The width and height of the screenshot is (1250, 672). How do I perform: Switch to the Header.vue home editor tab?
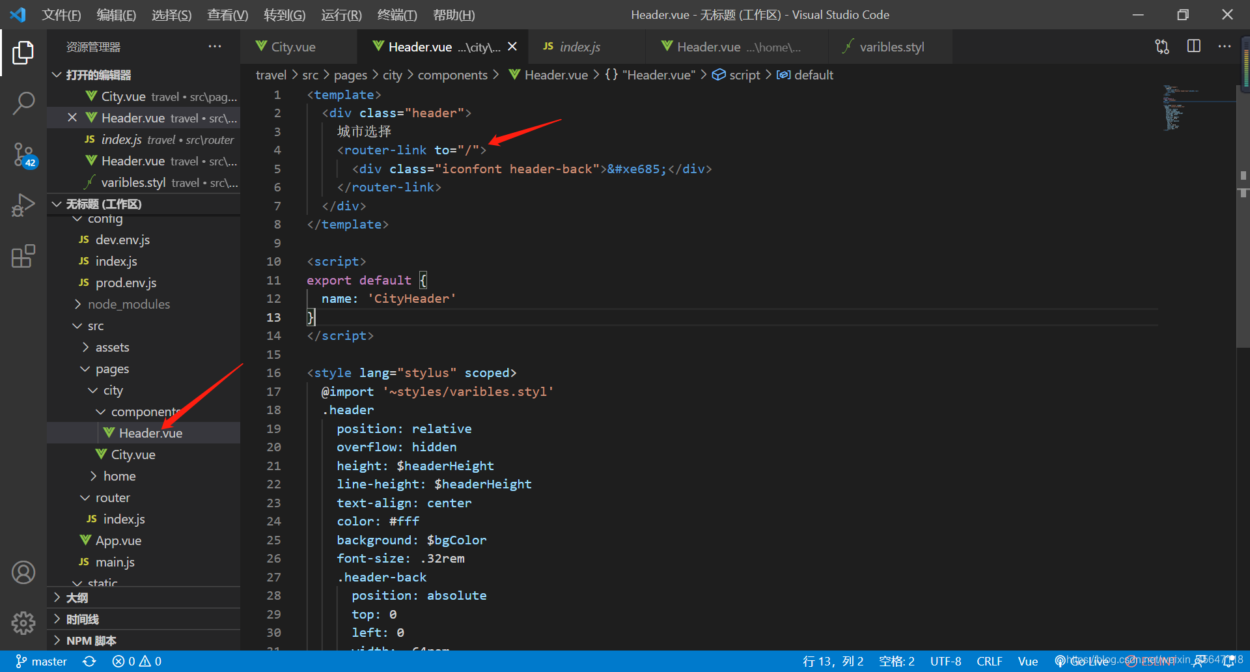pos(736,47)
